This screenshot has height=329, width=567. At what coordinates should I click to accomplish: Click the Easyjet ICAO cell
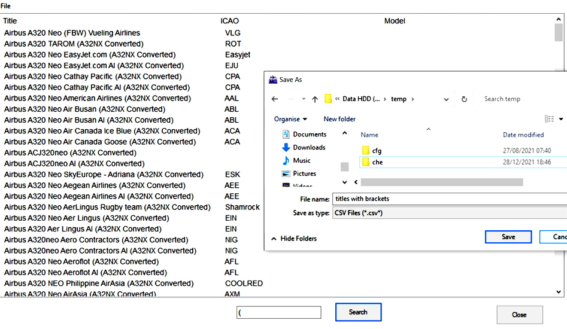(x=238, y=55)
